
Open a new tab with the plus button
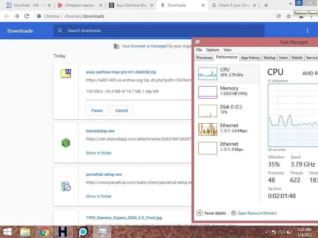coord(266,5)
